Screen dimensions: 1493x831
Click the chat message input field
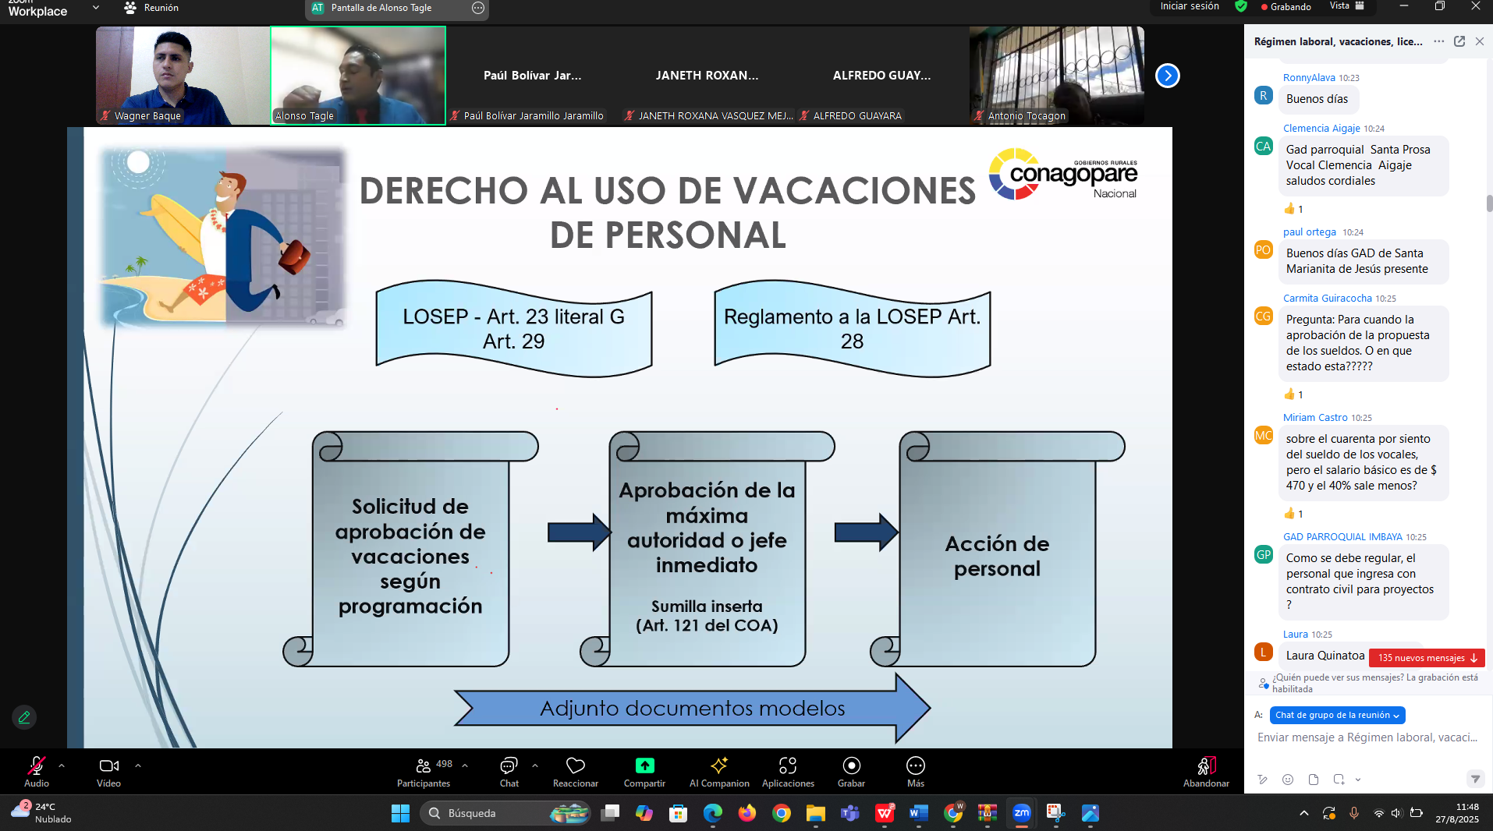point(1367,737)
